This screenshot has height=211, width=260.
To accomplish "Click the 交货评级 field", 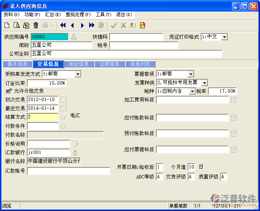I will pyautogui.click(x=191, y=177).
